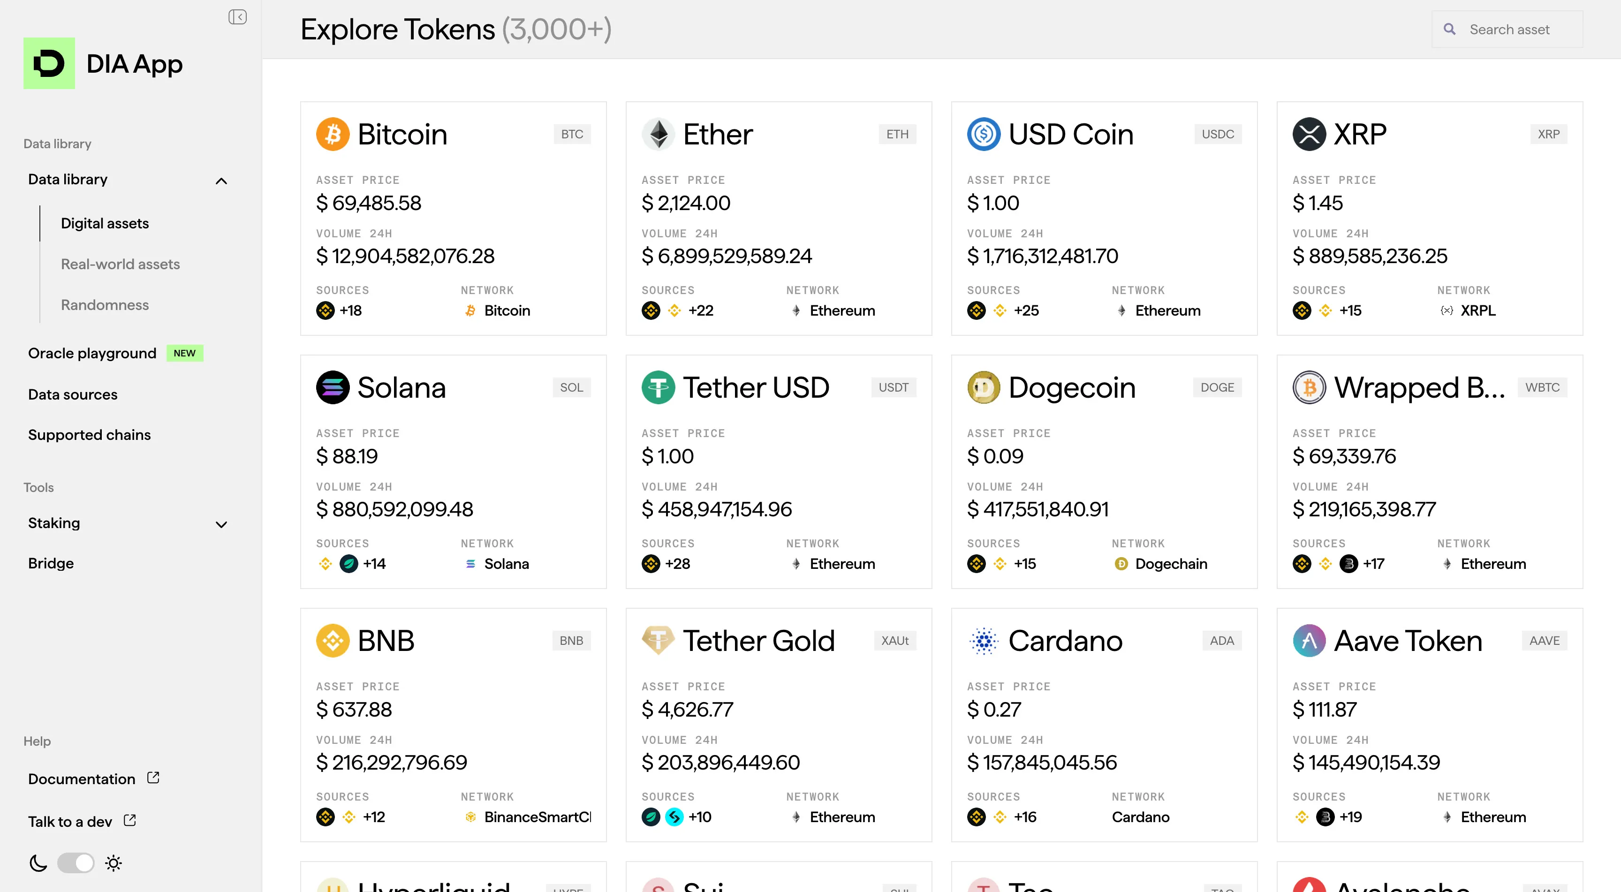Switch to dark mode moon icon
Screen dimensions: 1621x892
[38, 863]
